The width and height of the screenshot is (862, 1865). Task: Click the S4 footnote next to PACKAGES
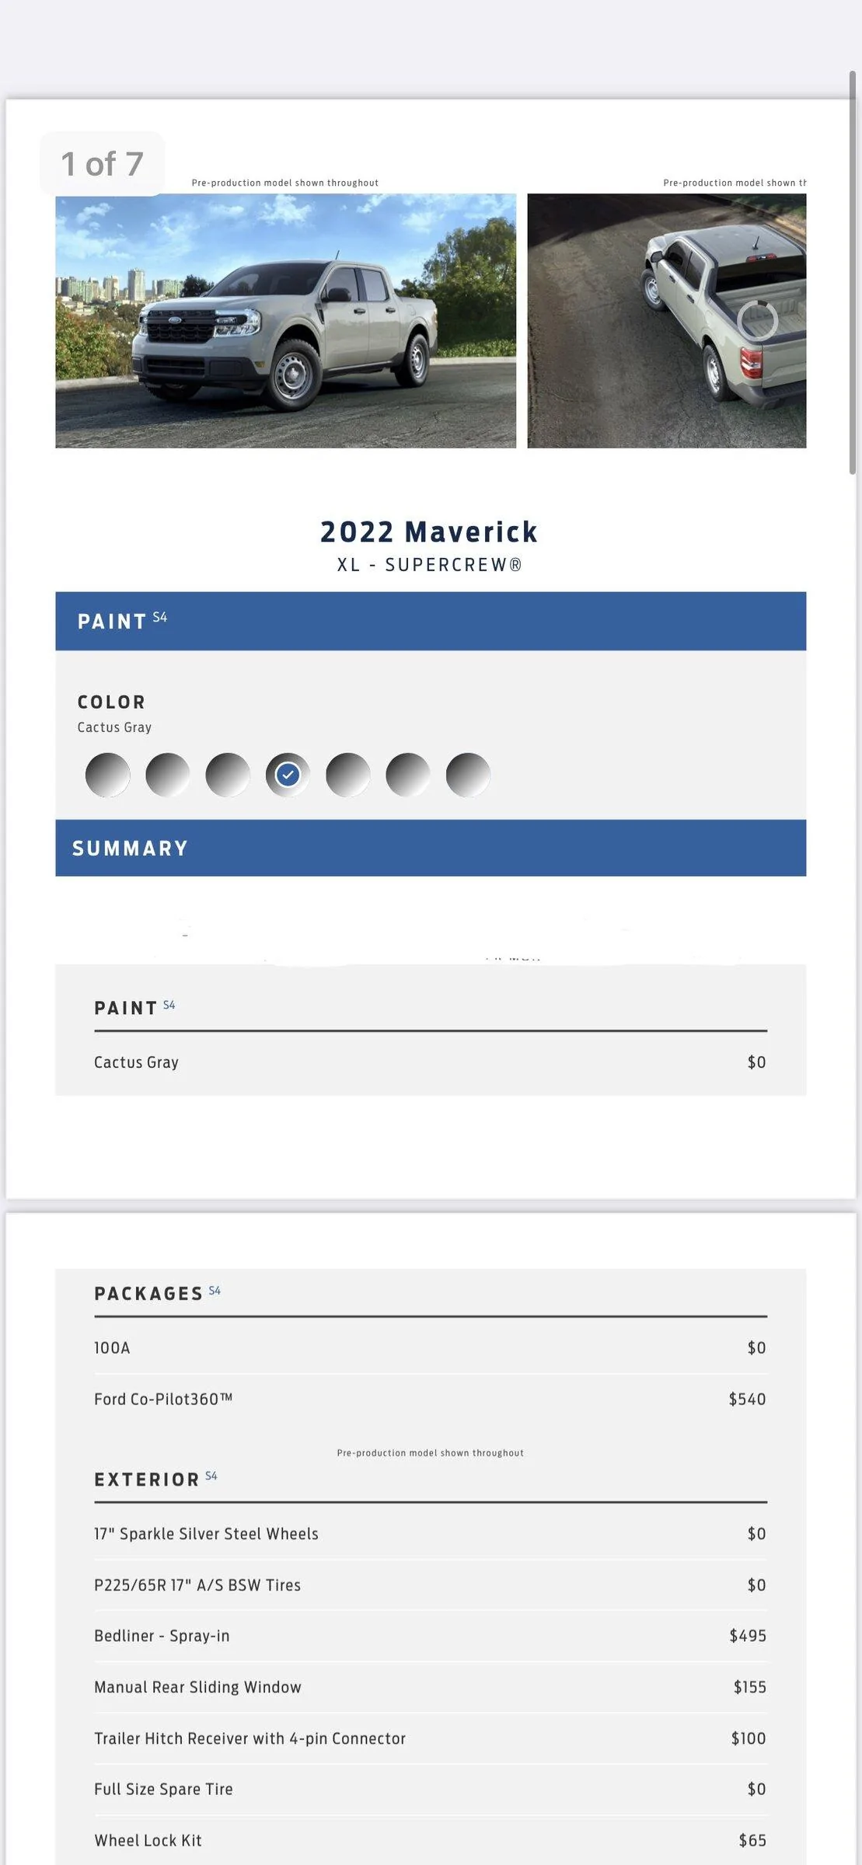tap(215, 1290)
